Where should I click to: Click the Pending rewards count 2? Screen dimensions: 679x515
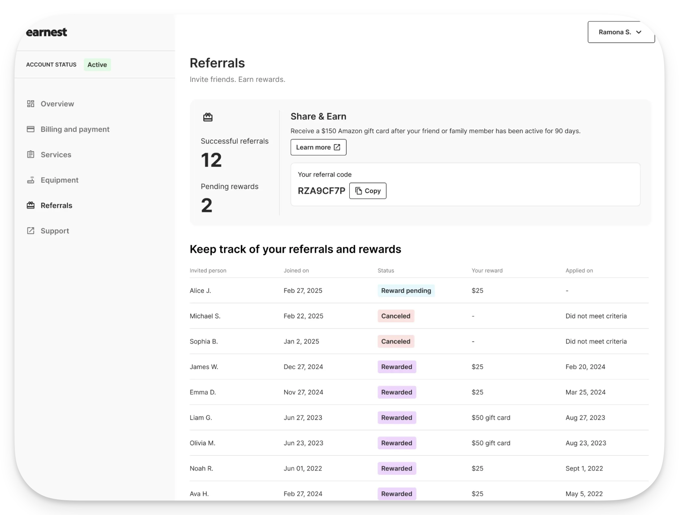click(x=207, y=205)
